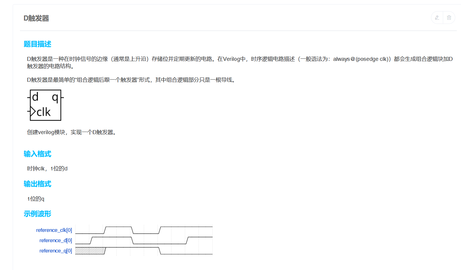Click the hatched undefined region of q waveform
The height and width of the screenshot is (270, 461).
[x=90, y=251]
